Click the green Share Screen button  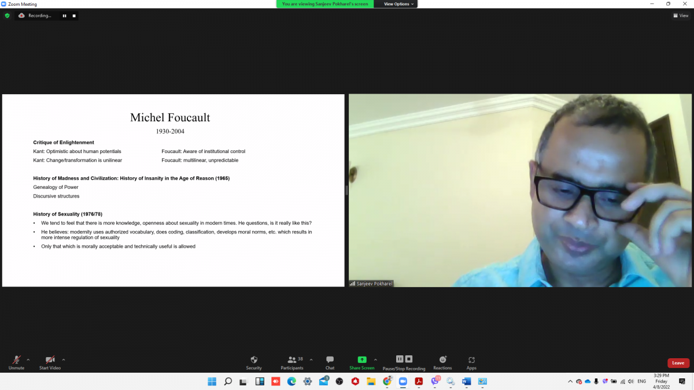click(x=362, y=362)
